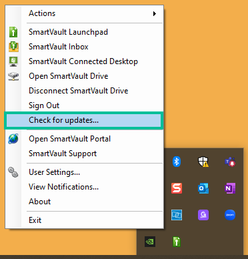Select SmartVault Inbox menu item
Viewport: 248px width, 259px height.
(84, 47)
